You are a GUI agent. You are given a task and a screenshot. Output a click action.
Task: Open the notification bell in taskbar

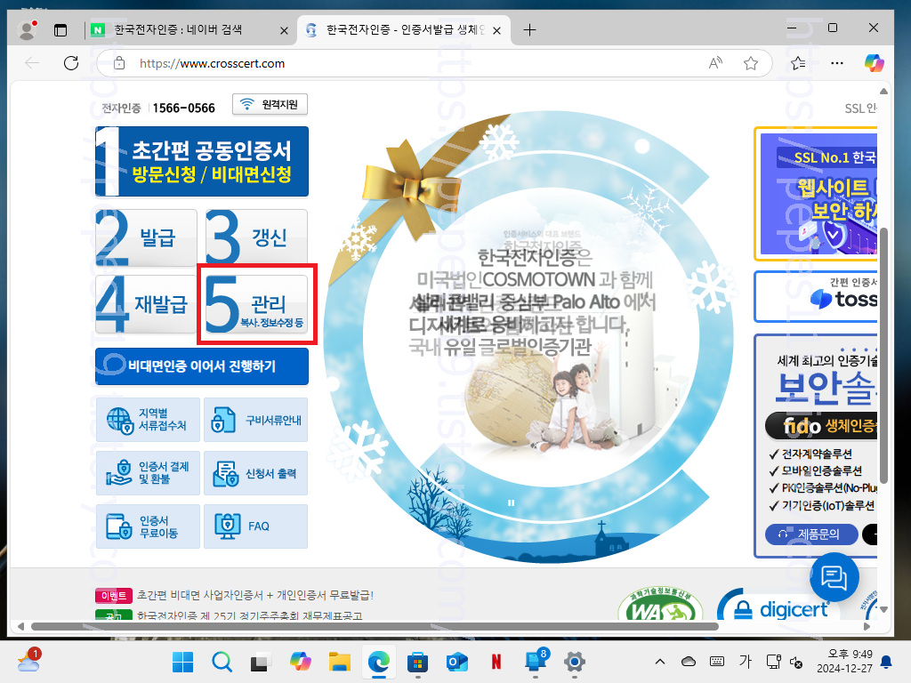click(x=887, y=662)
